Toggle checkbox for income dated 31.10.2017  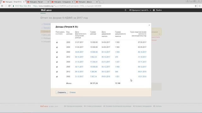57,62
